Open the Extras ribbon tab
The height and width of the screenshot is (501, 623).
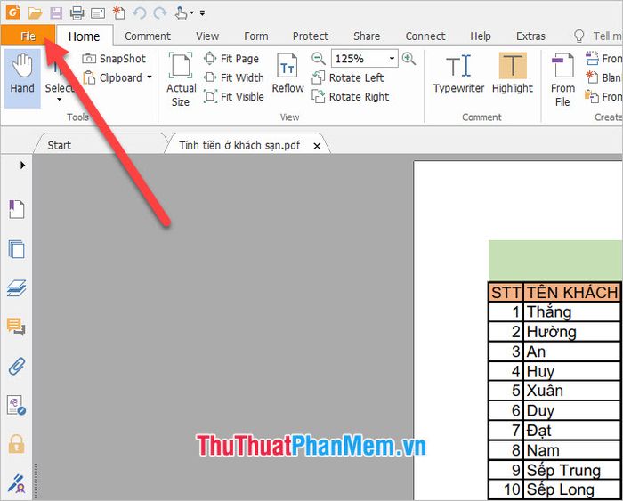click(530, 36)
